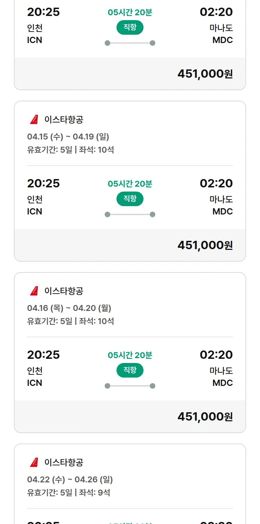Screen dimensions: 260x524
Task: Select 451,000원 price for the 04.15 departure
Action: [x=205, y=245]
